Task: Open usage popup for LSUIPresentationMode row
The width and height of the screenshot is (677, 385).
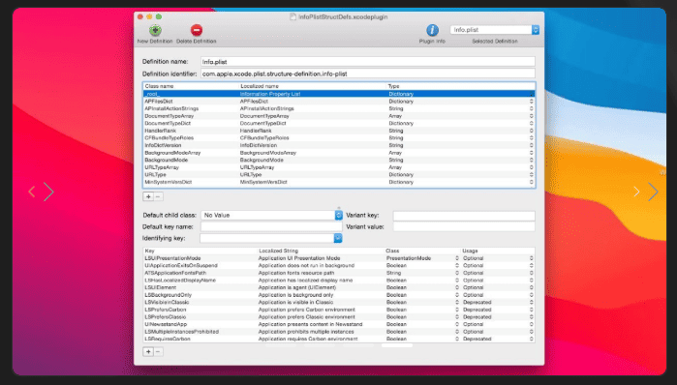Action: [x=532, y=258]
